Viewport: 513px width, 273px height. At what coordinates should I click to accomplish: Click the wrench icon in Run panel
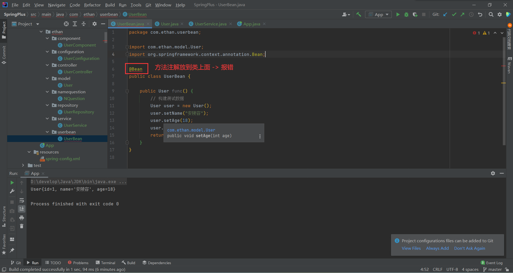(x=12, y=191)
